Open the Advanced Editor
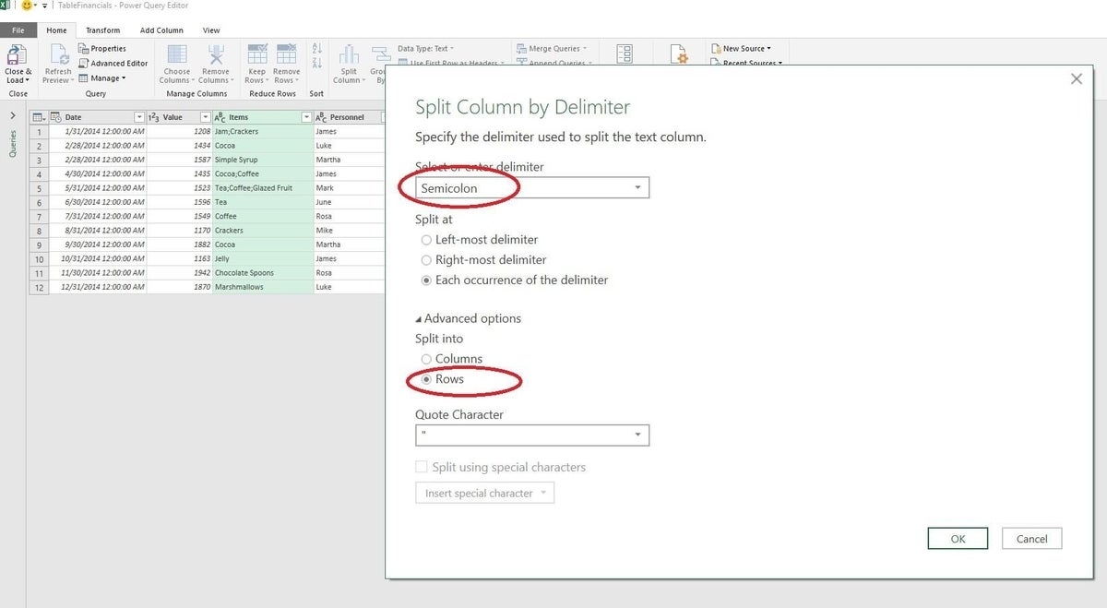The width and height of the screenshot is (1107, 608). pos(113,64)
